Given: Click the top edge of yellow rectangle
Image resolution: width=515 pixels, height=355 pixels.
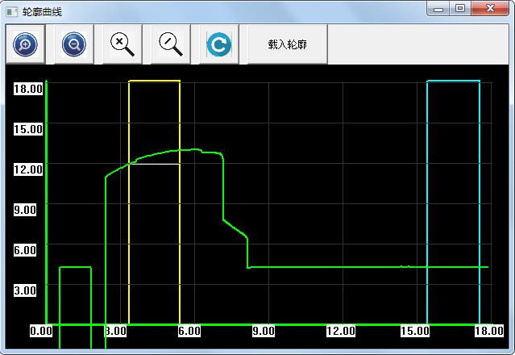Looking at the screenshot, I should coord(154,81).
